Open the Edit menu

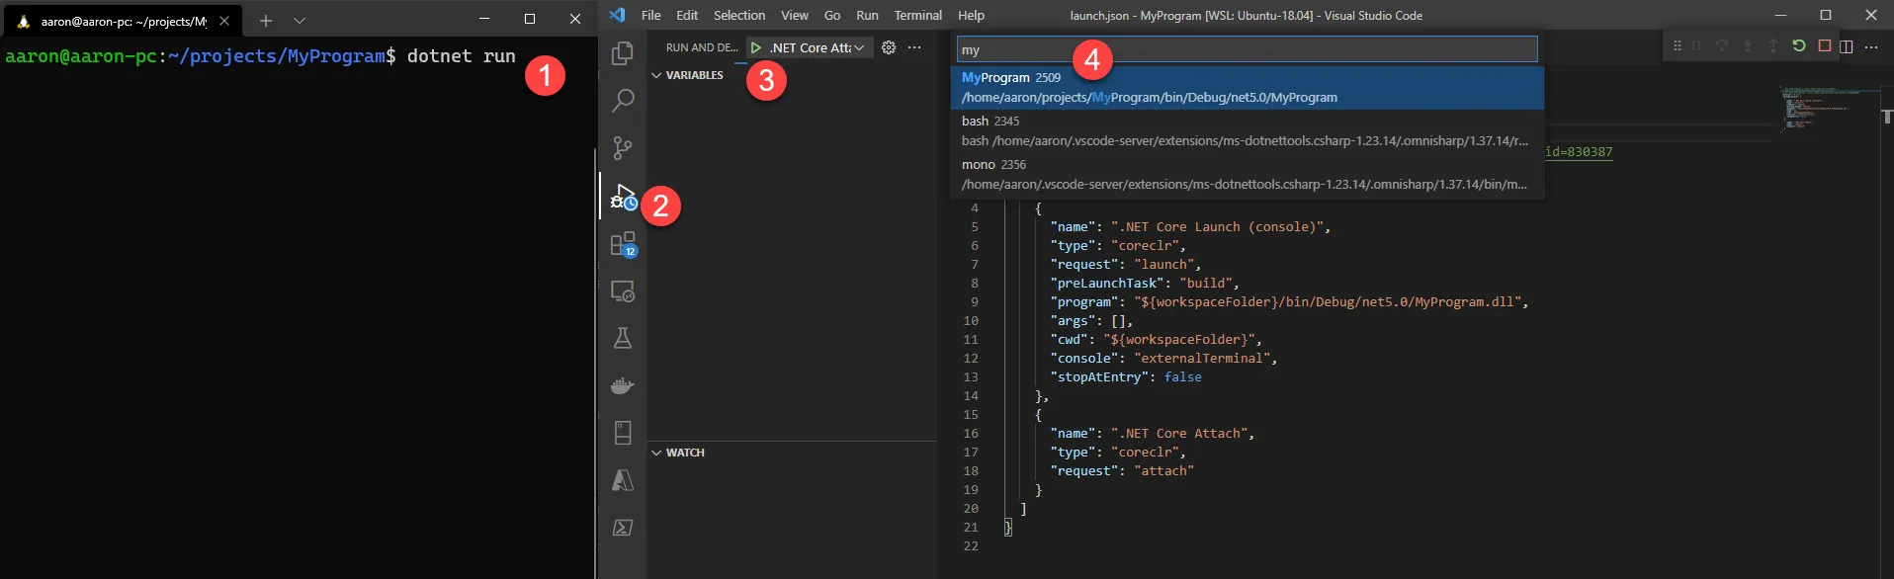tap(687, 15)
